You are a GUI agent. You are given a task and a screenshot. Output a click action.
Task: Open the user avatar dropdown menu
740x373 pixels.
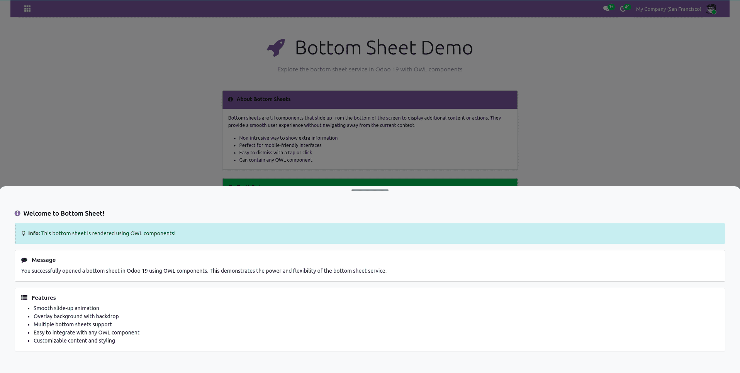pos(711,8)
